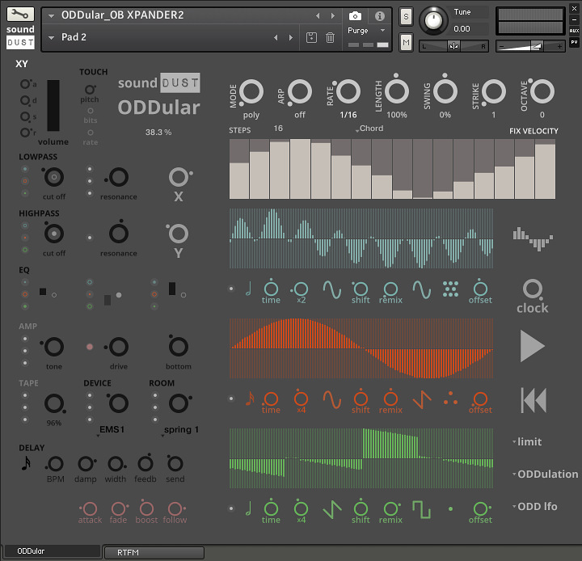582x561 pixels.
Task: Click the orange three-dot pattern icon
Action: 450,399
